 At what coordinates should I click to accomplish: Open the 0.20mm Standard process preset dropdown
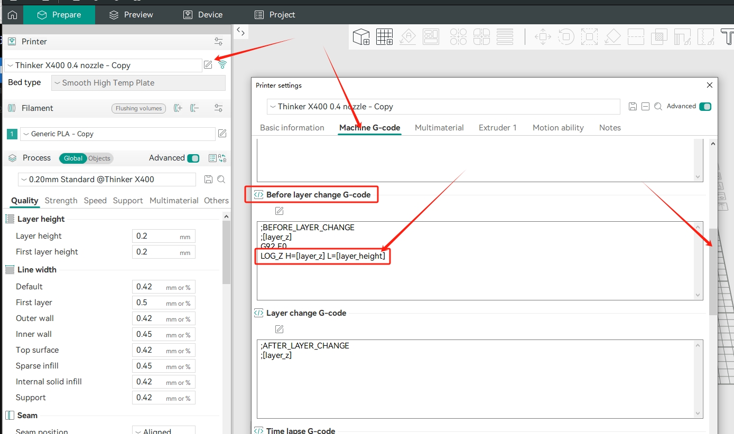pos(107,180)
